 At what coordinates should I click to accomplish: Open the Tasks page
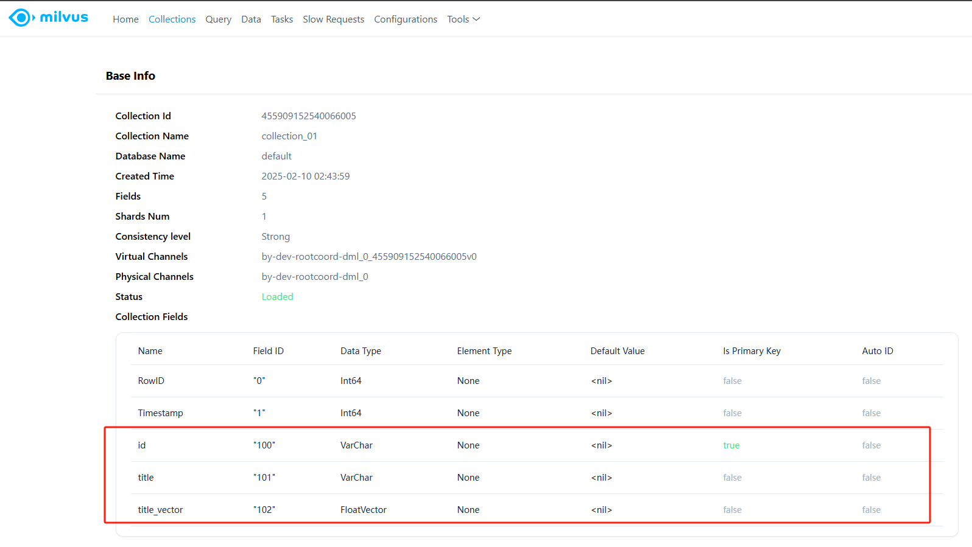(x=282, y=19)
